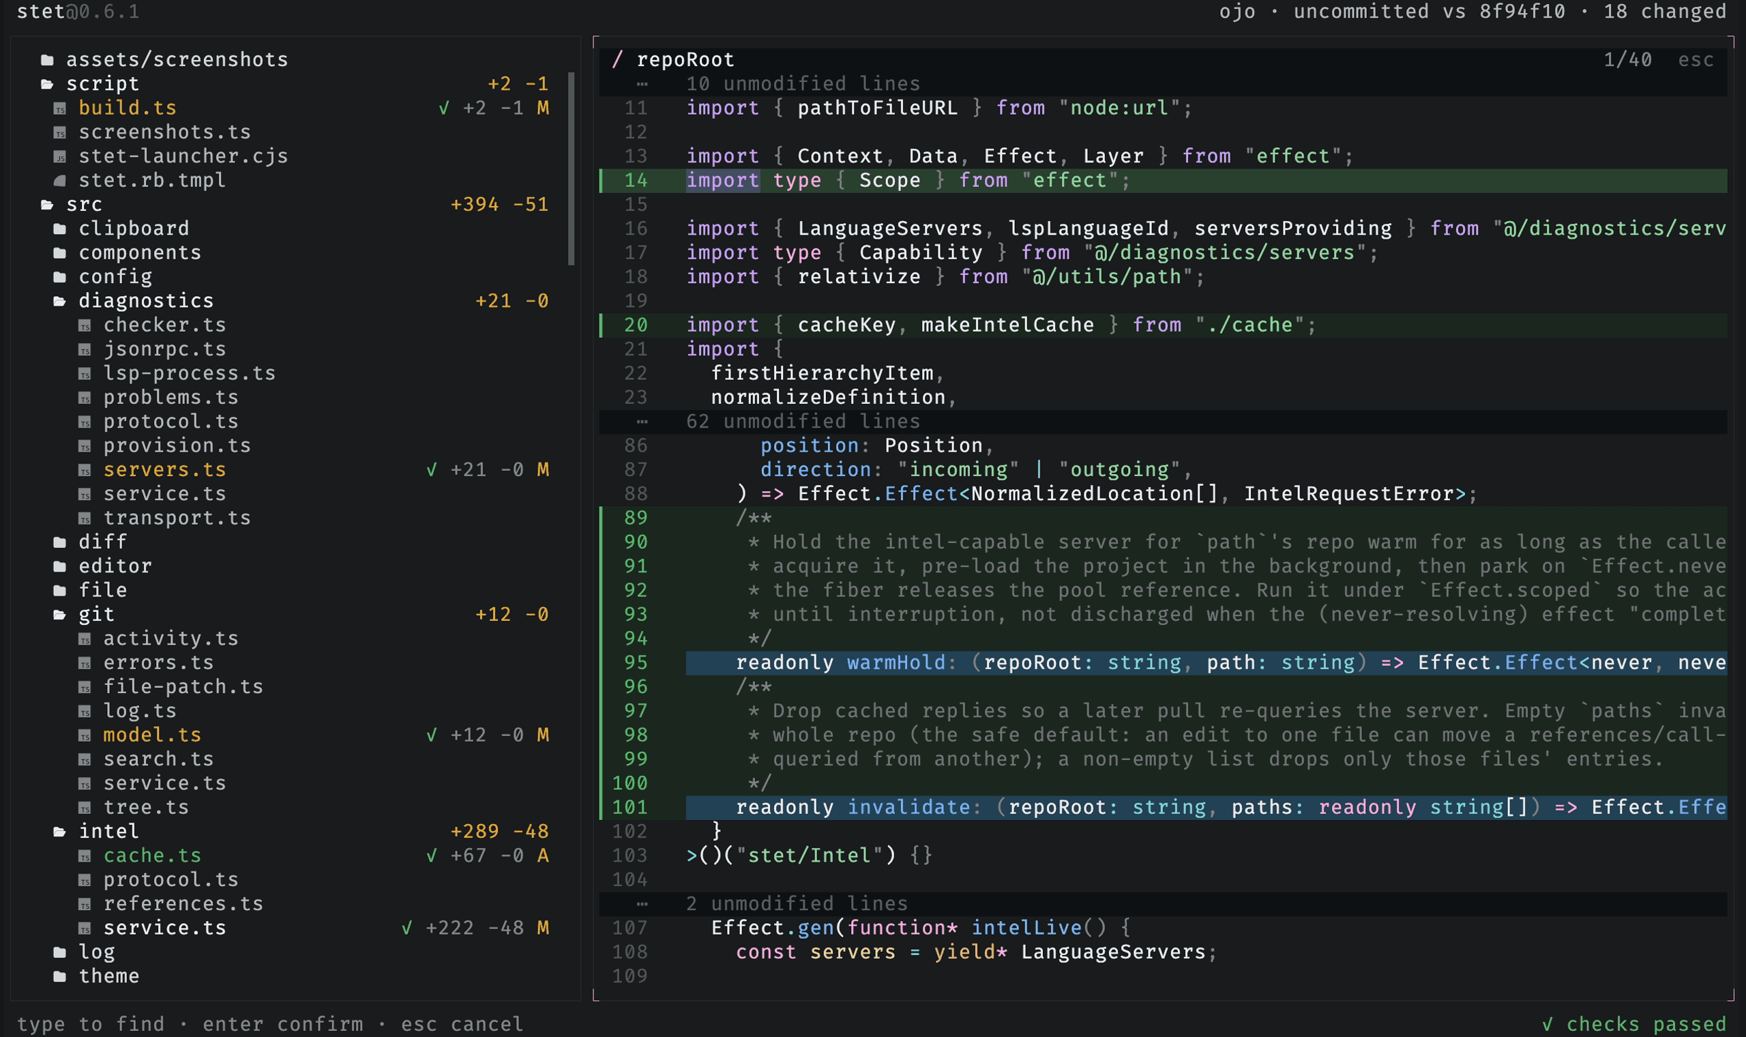Collapse the script folder

click(x=48, y=85)
